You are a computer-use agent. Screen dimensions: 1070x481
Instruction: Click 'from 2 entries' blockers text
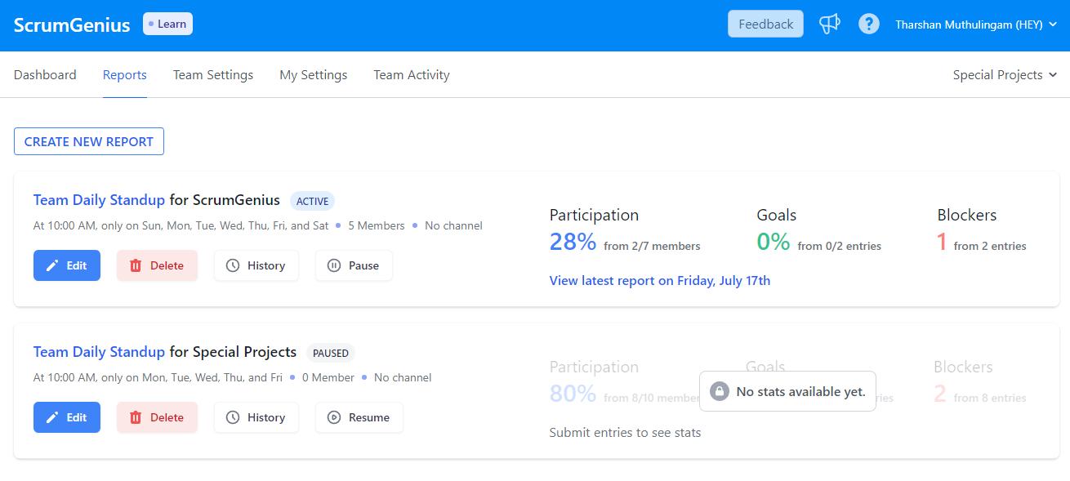pos(990,246)
